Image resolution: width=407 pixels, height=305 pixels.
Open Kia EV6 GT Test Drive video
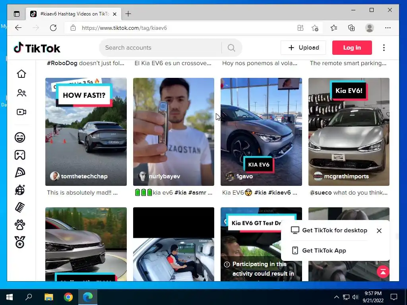click(x=250, y=244)
